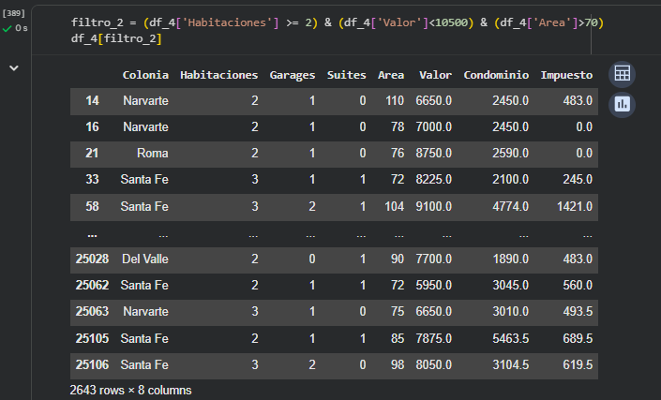This screenshot has height=400, width=661.
Task: Click the Valor column header
Action: point(435,74)
